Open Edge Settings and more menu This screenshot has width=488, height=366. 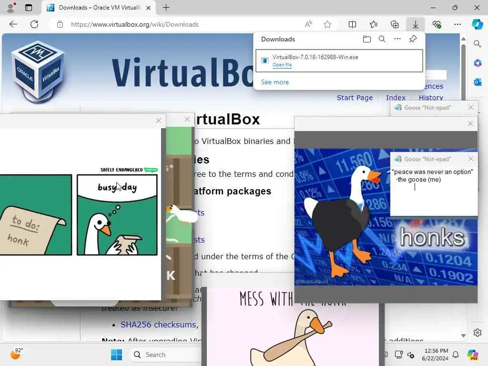point(457,24)
